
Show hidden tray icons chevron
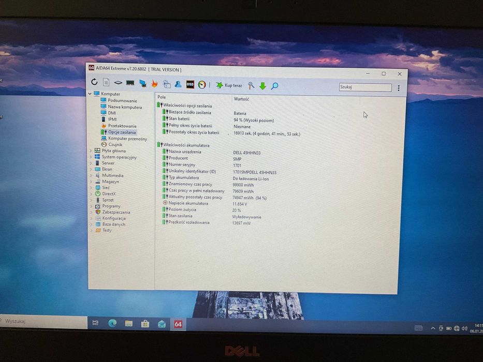click(x=433, y=328)
